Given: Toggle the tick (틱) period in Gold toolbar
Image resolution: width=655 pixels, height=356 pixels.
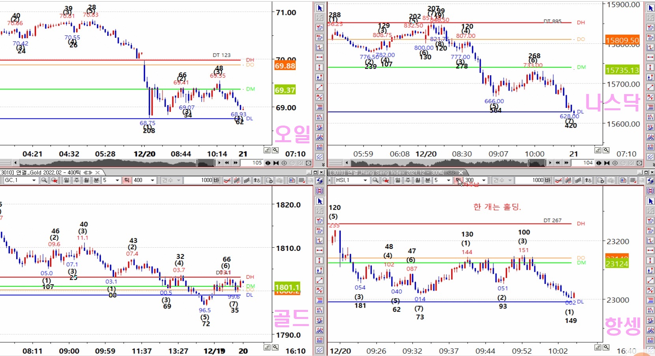Looking at the screenshot, I should pyautogui.click(x=127, y=180).
